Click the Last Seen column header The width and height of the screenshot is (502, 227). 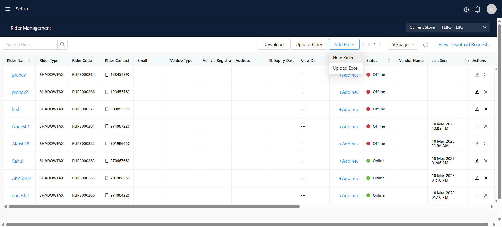point(440,61)
